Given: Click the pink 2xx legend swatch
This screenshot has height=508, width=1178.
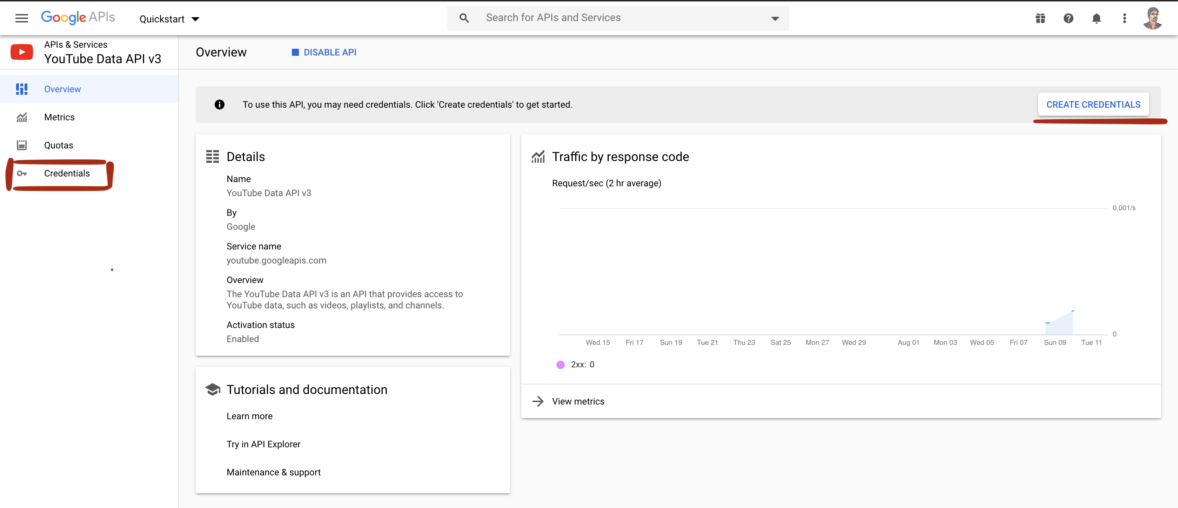Looking at the screenshot, I should [x=560, y=365].
